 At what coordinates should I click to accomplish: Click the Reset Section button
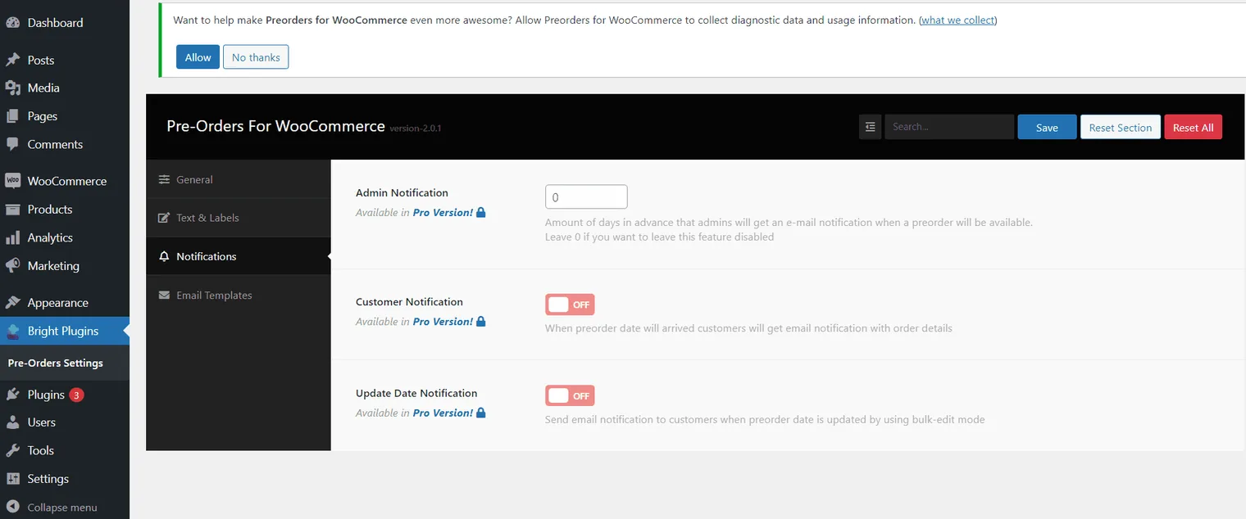pyautogui.click(x=1121, y=127)
